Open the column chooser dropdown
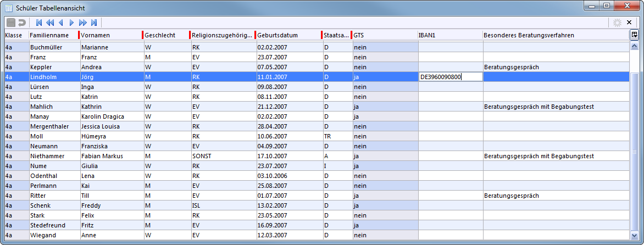 click(634, 35)
